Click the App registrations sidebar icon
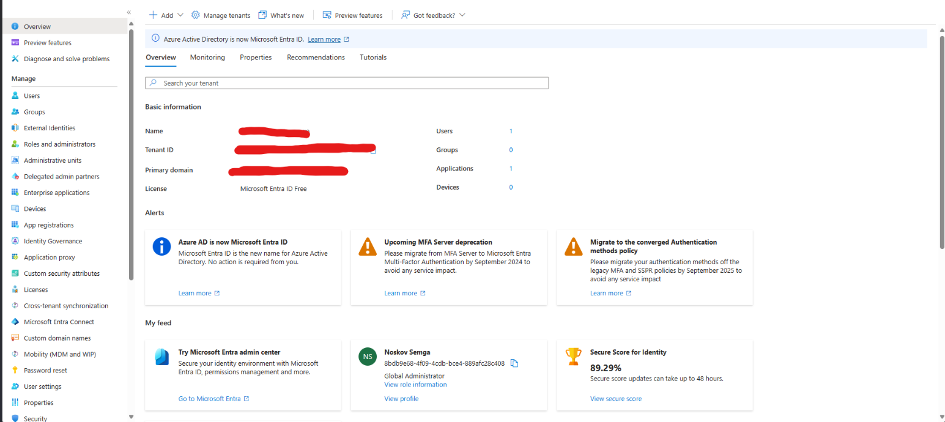This screenshot has width=945, height=422. (x=15, y=225)
